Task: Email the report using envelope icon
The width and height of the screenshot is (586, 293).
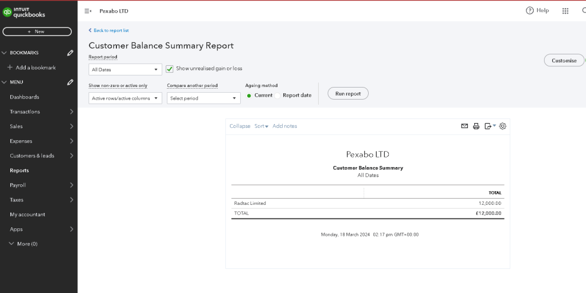Action: click(464, 126)
